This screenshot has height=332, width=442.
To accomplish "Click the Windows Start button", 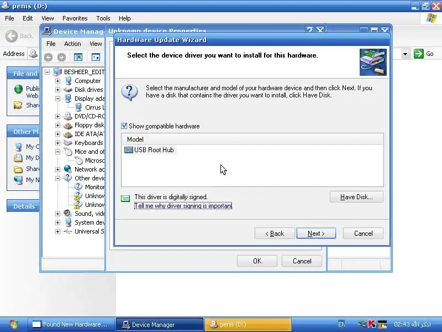I will pos(13,324).
